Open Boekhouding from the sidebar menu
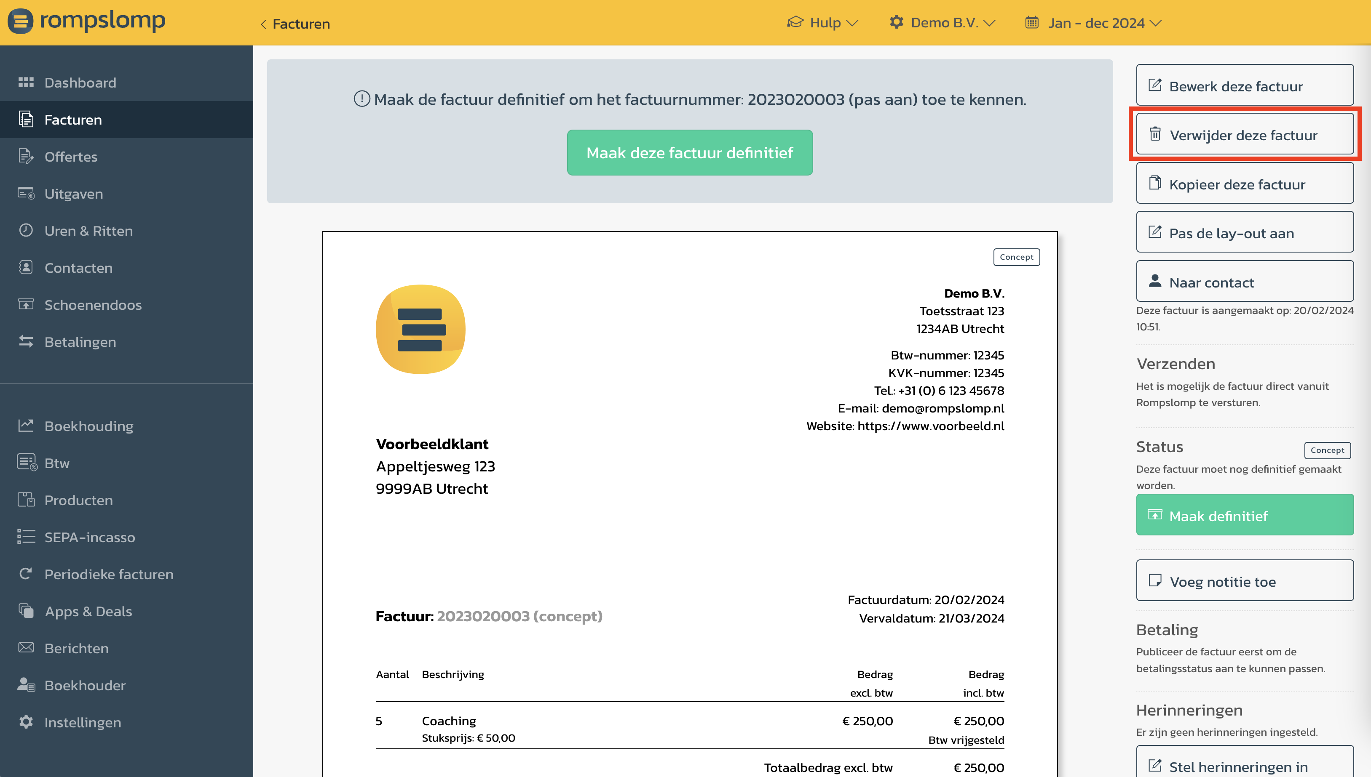Image resolution: width=1371 pixels, height=777 pixels. 88,426
